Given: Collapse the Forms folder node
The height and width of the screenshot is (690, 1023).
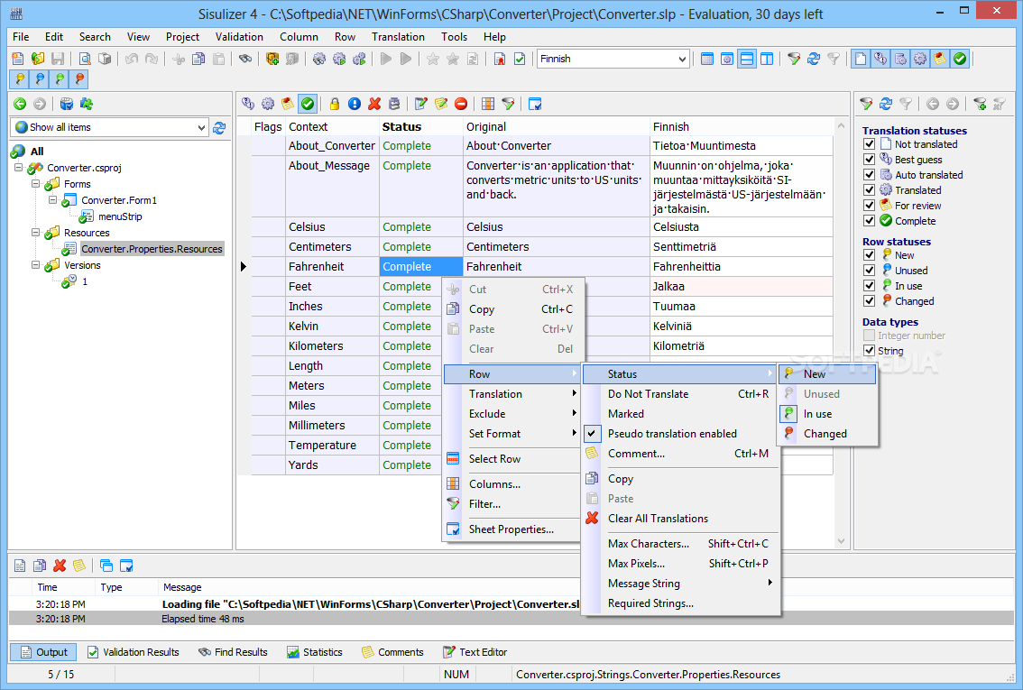Looking at the screenshot, I should 35,184.
